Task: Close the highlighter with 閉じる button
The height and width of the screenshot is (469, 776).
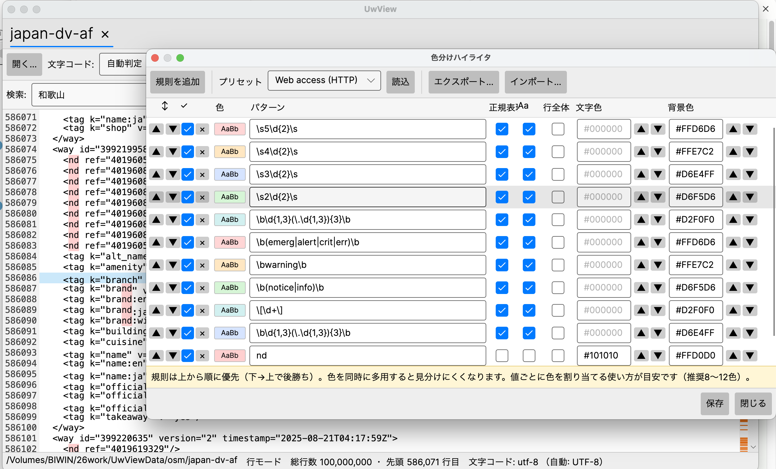Action: [753, 404]
